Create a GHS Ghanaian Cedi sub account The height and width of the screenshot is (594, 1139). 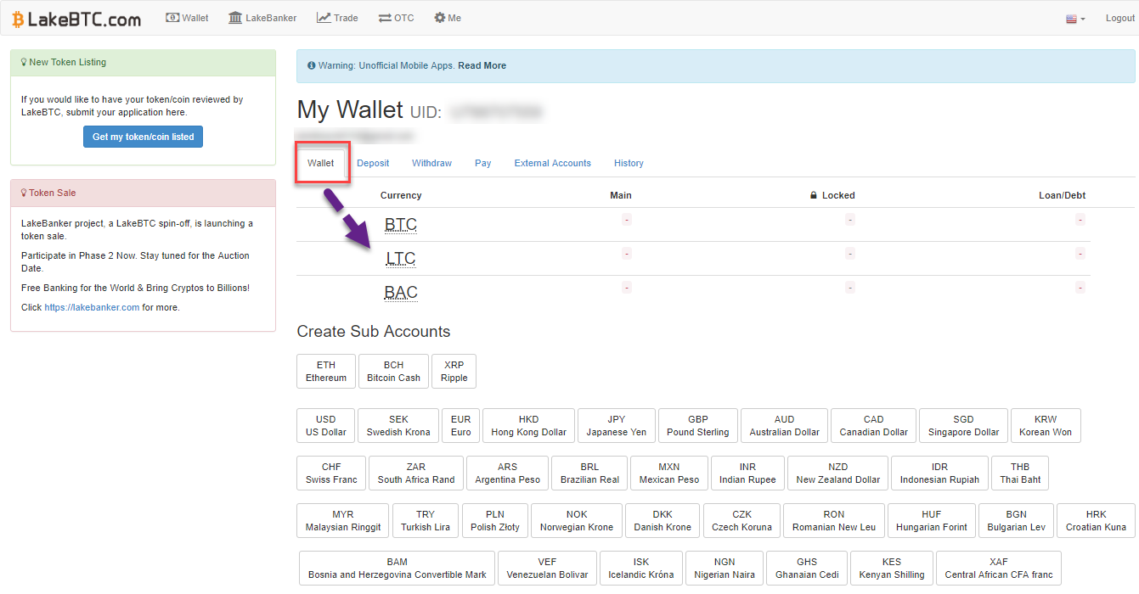(807, 569)
